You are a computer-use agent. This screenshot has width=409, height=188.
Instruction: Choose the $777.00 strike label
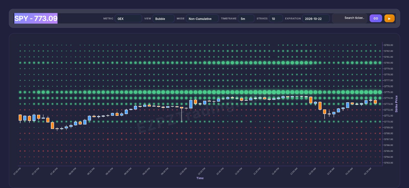tap(389, 80)
